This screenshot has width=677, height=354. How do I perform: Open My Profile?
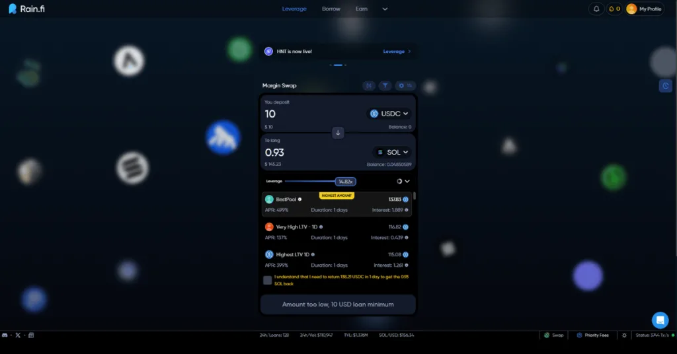click(645, 9)
